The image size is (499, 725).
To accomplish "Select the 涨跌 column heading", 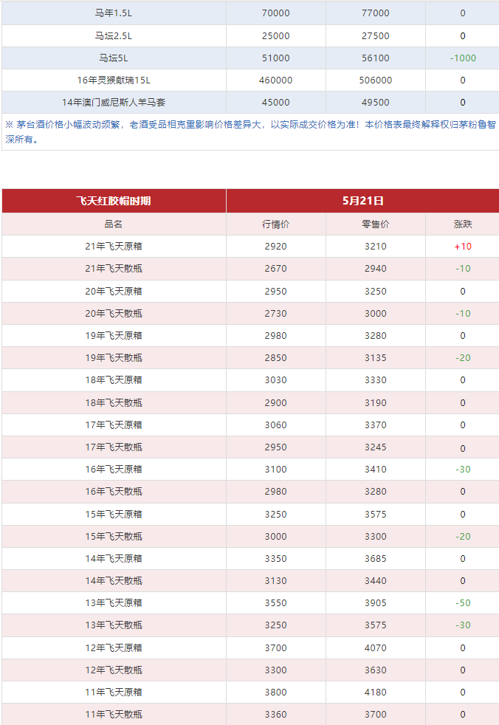I will (463, 224).
